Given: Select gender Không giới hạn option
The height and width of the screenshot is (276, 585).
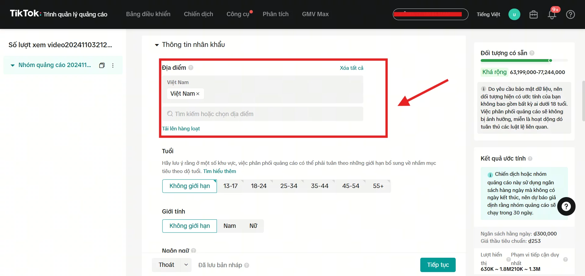Looking at the screenshot, I should tap(189, 226).
